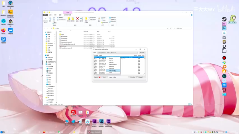Image resolution: width=239 pixels, height=134 pixels.
Task: Click the red record circle in dock
Action: click(x=224, y=58)
